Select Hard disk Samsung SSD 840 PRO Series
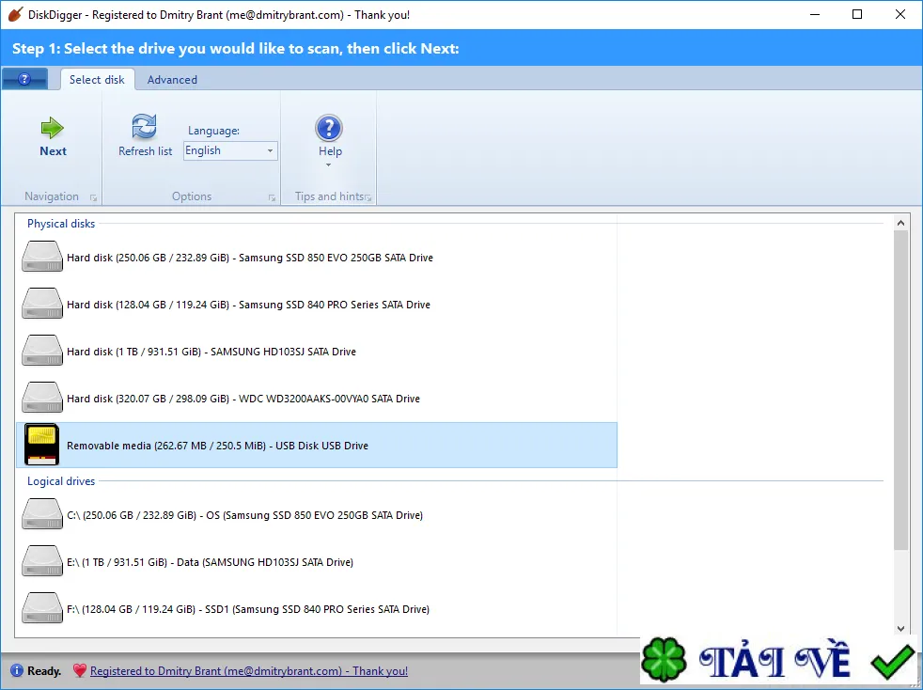This screenshot has width=923, height=690. coord(317,305)
